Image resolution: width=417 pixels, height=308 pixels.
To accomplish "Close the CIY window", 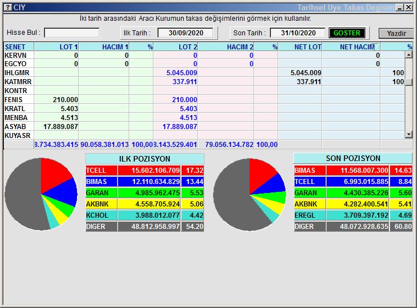I will pos(409,8).
